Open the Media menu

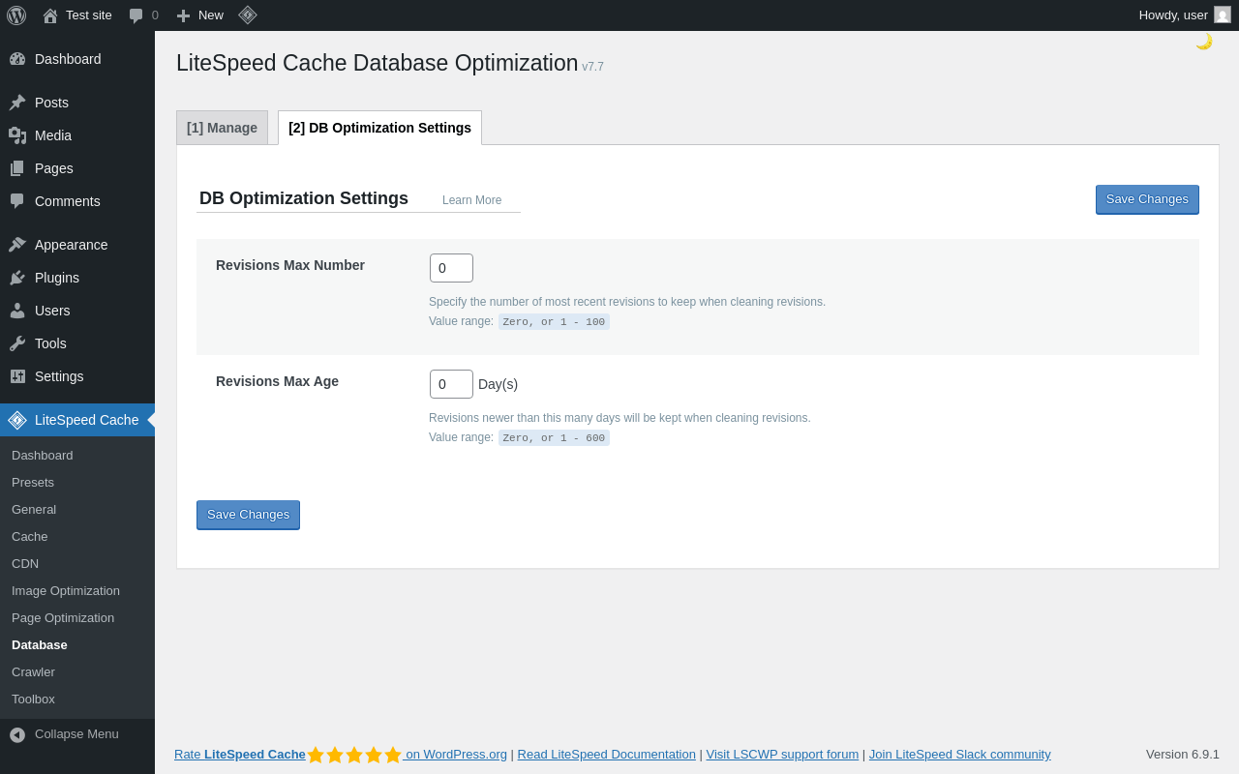[77, 135]
